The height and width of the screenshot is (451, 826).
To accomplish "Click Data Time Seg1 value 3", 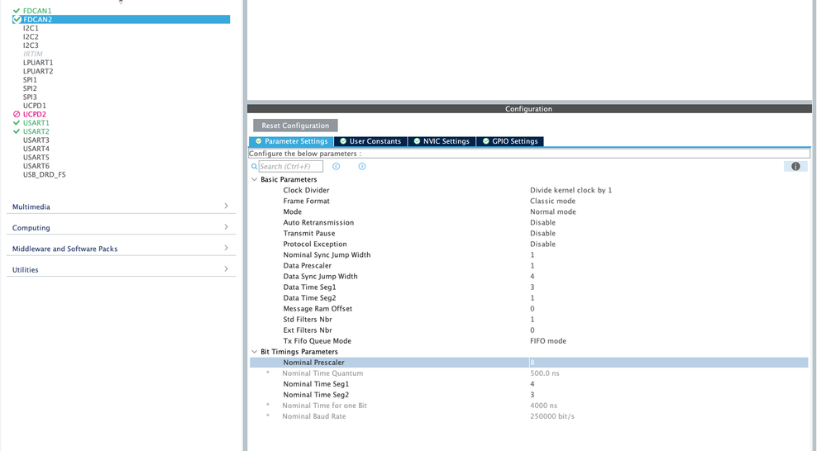I will coord(532,287).
